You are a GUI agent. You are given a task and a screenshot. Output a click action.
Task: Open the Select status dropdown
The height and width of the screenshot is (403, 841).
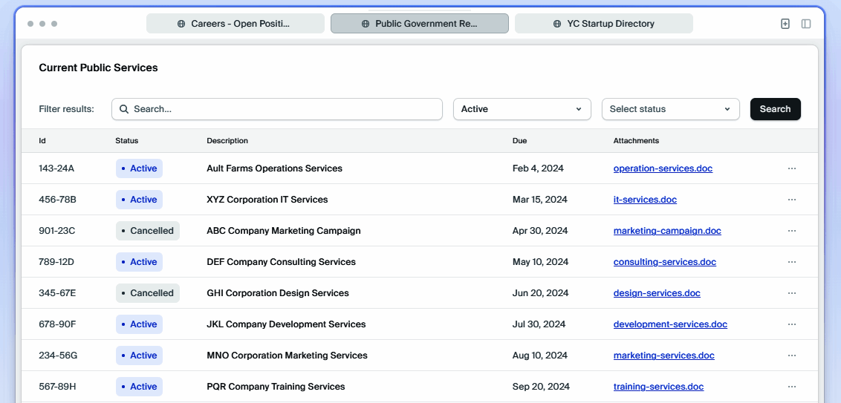click(670, 109)
